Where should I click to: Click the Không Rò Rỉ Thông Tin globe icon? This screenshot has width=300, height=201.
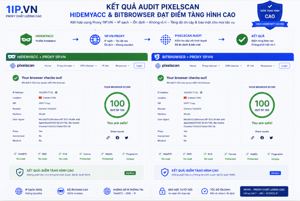pyautogui.click(x=107, y=191)
